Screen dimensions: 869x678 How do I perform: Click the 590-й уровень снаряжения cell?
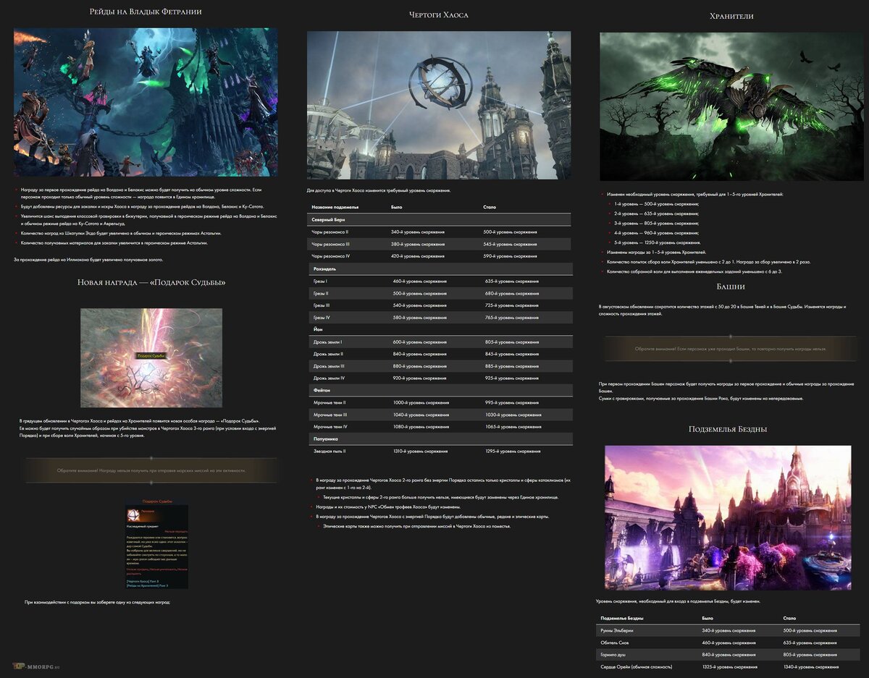pos(510,256)
